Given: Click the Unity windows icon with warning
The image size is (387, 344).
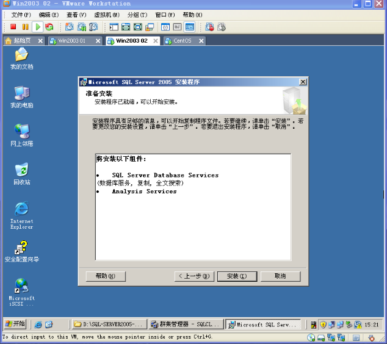Looking at the screenshot, I should pos(150,27).
